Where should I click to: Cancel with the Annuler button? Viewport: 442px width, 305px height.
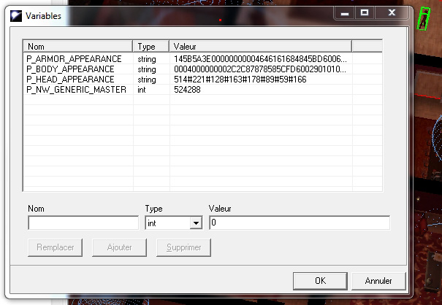coord(378,281)
